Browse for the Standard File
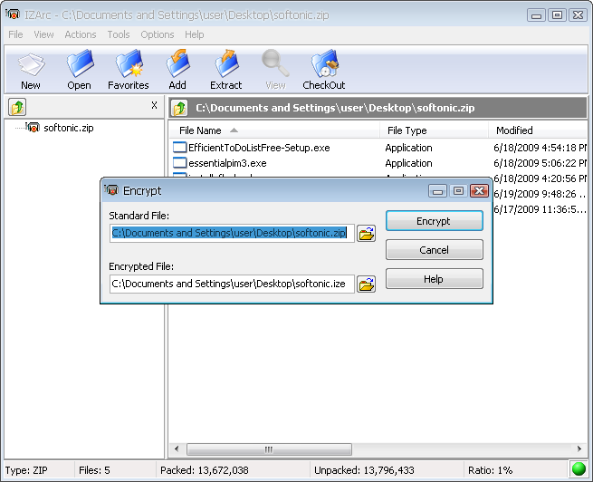 point(366,233)
